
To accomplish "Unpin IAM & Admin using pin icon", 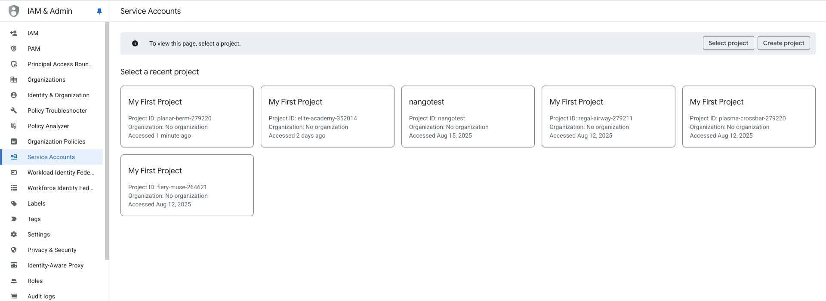I will coord(99,11).
